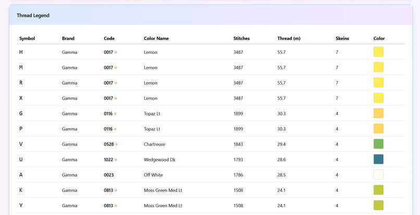Click the Color Name column header

[x=156, y=38]
